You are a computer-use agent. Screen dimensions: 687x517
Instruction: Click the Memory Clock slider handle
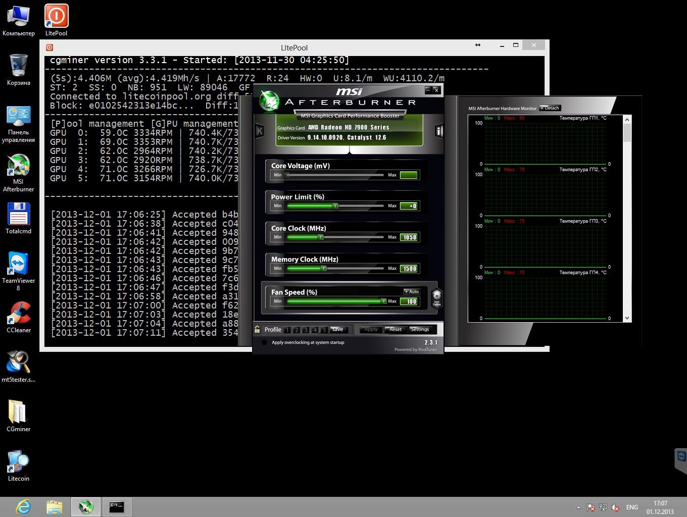coord(323,268)
